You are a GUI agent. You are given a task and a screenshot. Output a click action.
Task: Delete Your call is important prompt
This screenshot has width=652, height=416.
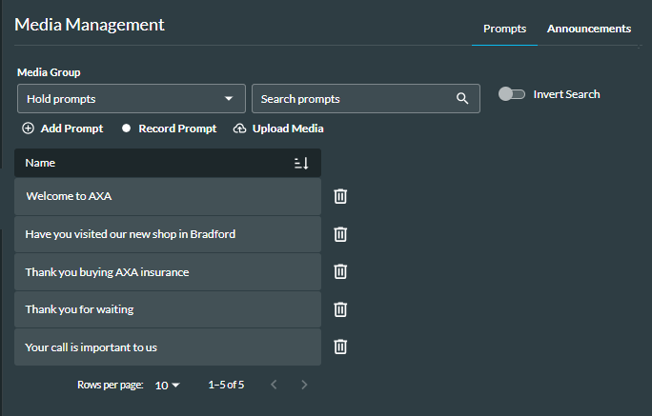point(340,347)
